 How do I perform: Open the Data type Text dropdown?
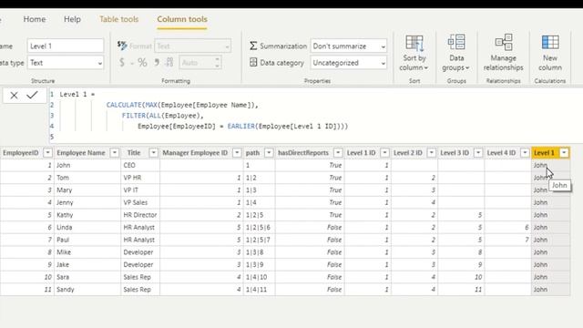66,63
